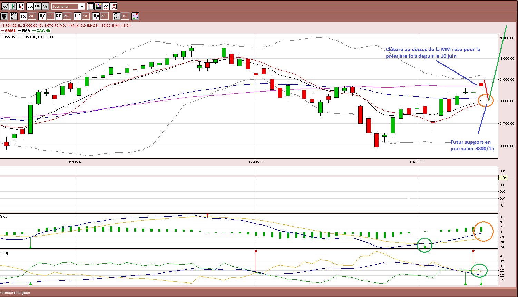This screenshot has height=297, width=518.
Task: Edit the EMA 1 period field
Action: pos(50,16)
